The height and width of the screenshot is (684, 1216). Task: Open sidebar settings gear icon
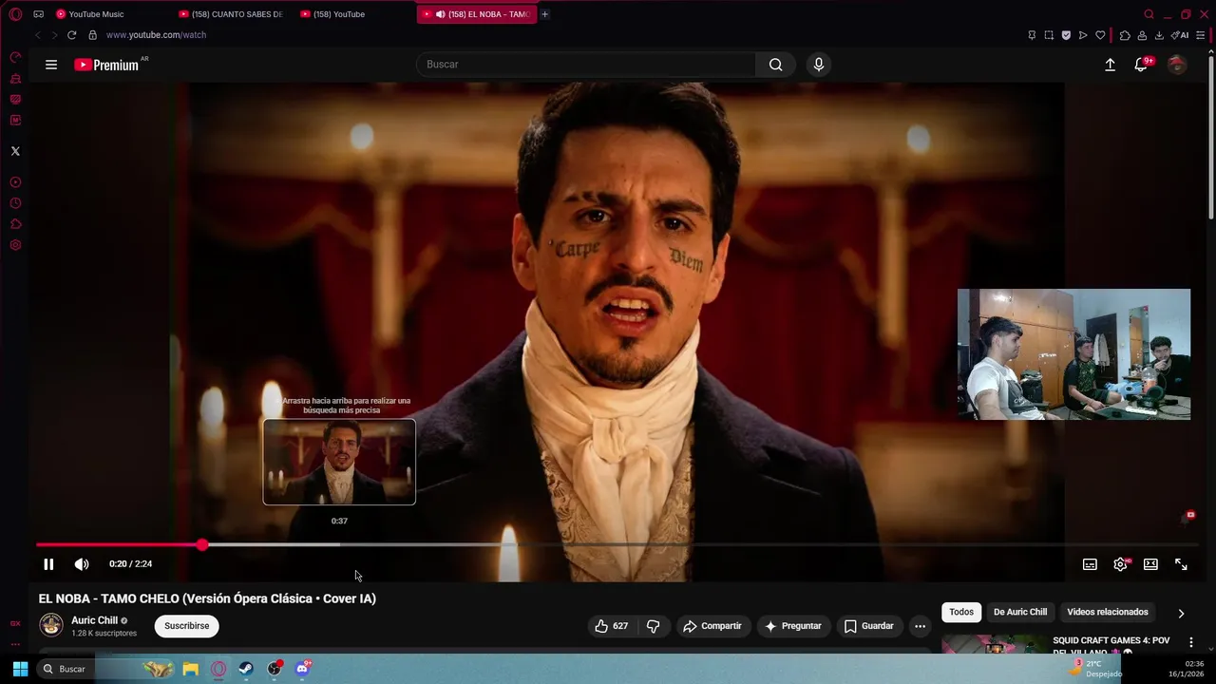[x=15, y=245]
